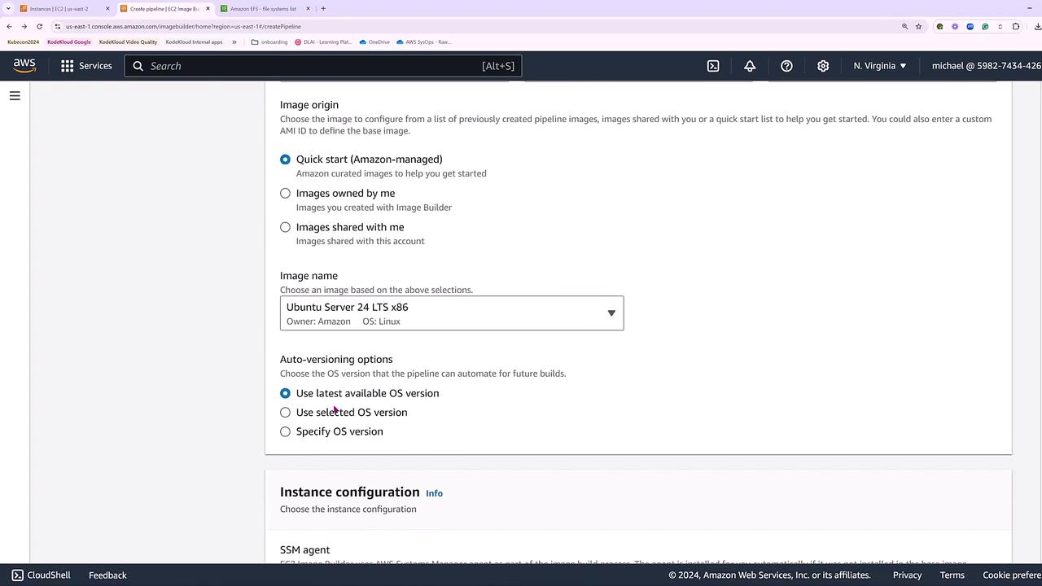Reload the page with browser refresh icon
1042x586 pixels.
coord(39,26)
